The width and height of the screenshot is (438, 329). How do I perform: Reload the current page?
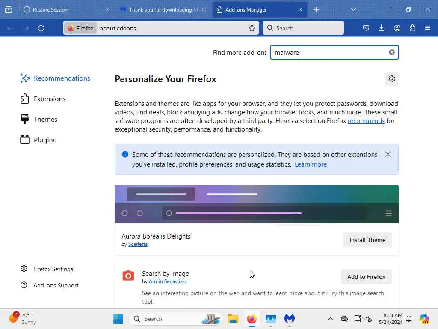41,28
